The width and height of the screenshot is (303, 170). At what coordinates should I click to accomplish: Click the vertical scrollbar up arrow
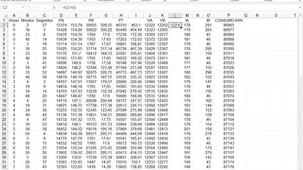tap(300, 15)
